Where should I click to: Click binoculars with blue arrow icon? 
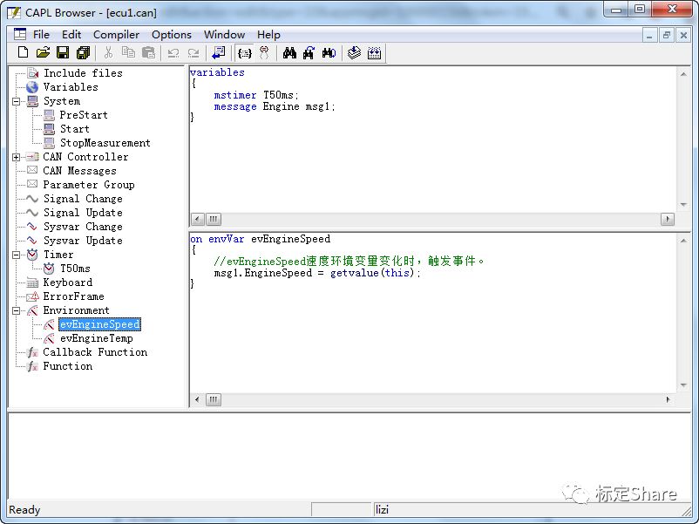pos(309,53)
